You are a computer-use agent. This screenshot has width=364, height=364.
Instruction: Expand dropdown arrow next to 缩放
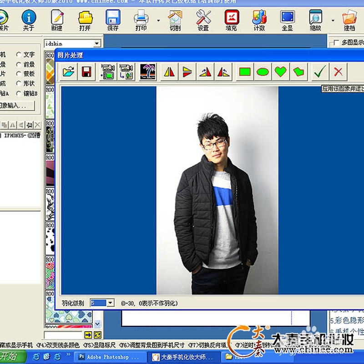click(333, 20)
